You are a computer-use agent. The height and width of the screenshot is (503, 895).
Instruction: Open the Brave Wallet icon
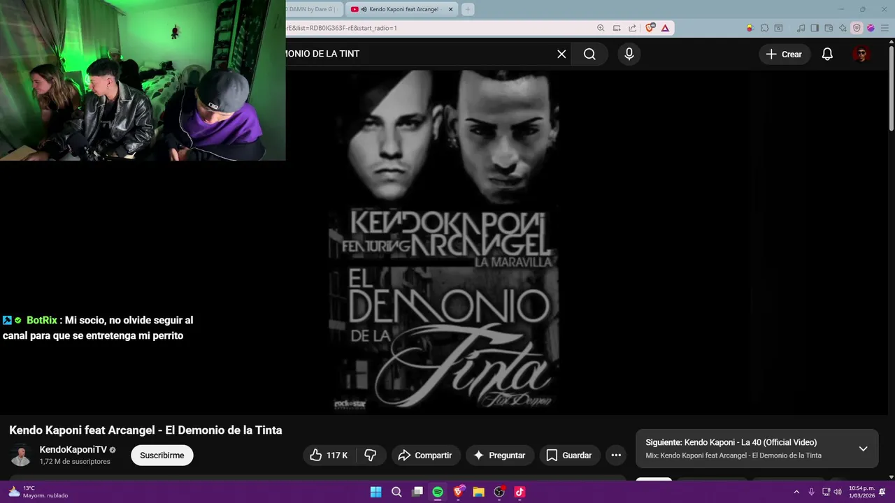tap(829, 28)
